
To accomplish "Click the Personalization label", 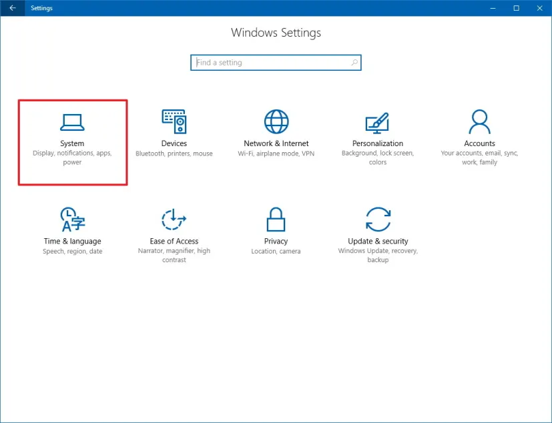I will pos(378,143).
